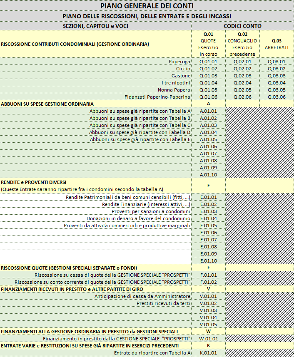This screenshot has height=357, width=294.
Task: Click the section code cell E
Action: (x=208, y=186)
